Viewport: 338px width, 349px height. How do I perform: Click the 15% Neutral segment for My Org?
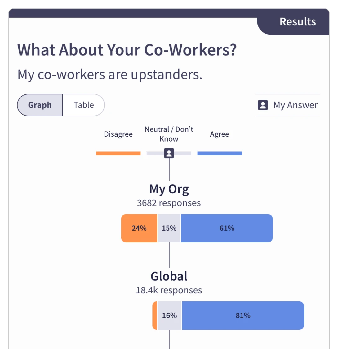pos(169,228)
